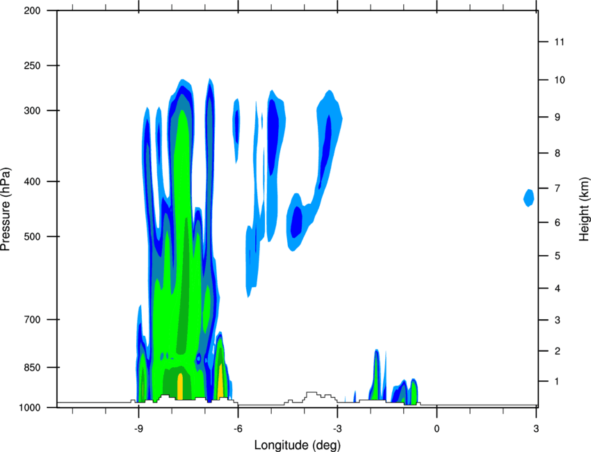
Task: Click the yellow core beside longitude -6.5
Action: tap(220, 381)
